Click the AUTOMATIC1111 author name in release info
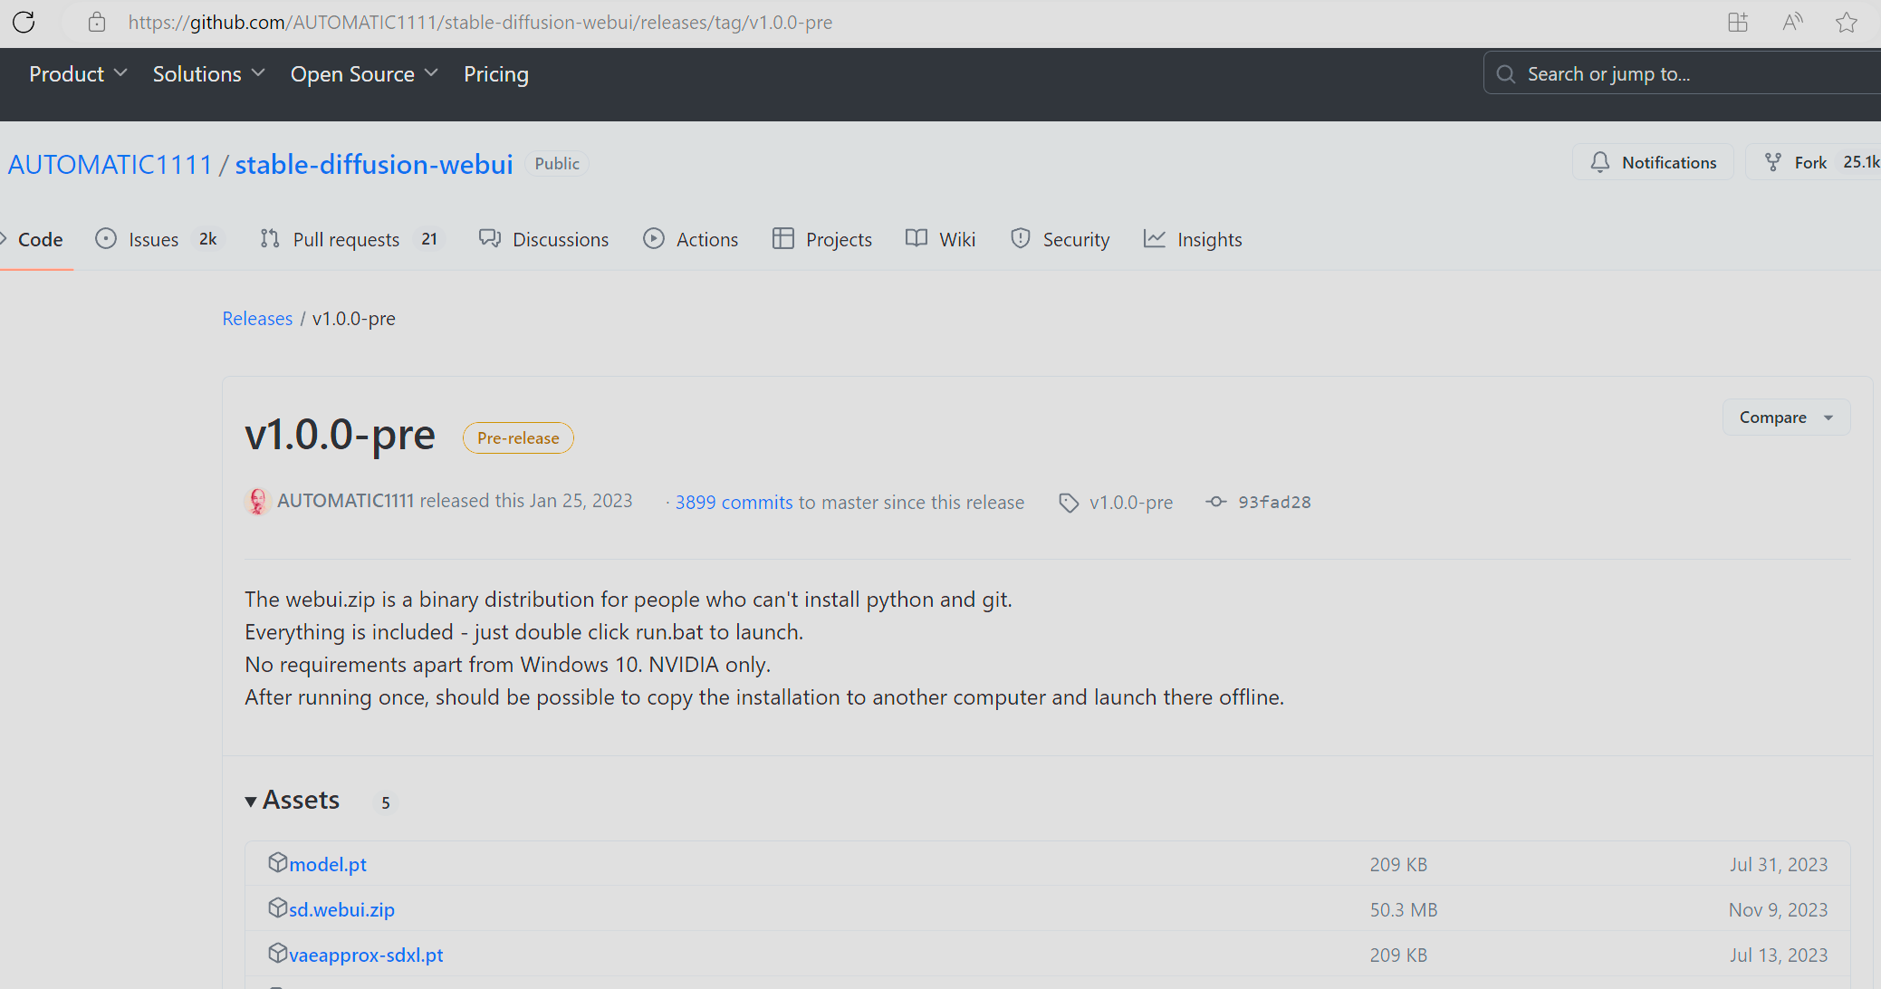This screenshot has width=1881, height=989. [x=345, y=501]
